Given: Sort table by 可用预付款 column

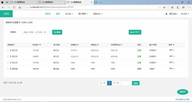Looking at the screenshot, I should tap(116, 45).
